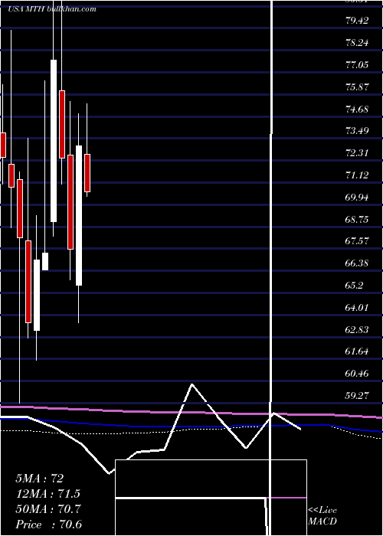This screenshot has width=383, height=536.
Task: Click the 72.31 price axis label
Action: [x=357, y=153]
